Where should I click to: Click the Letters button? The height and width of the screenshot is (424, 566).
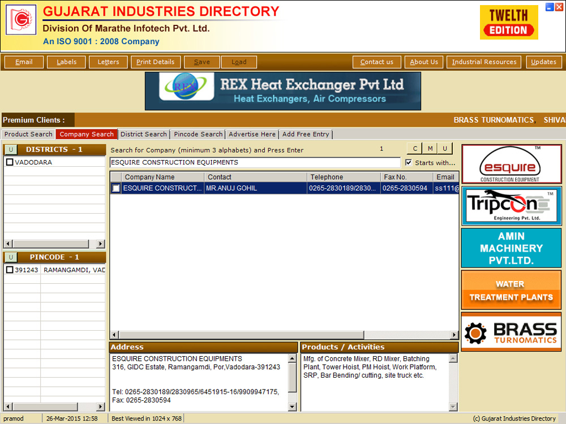pyautogui.click(x=108, y=62)
